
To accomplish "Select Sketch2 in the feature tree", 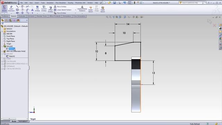I will (12, 56).
